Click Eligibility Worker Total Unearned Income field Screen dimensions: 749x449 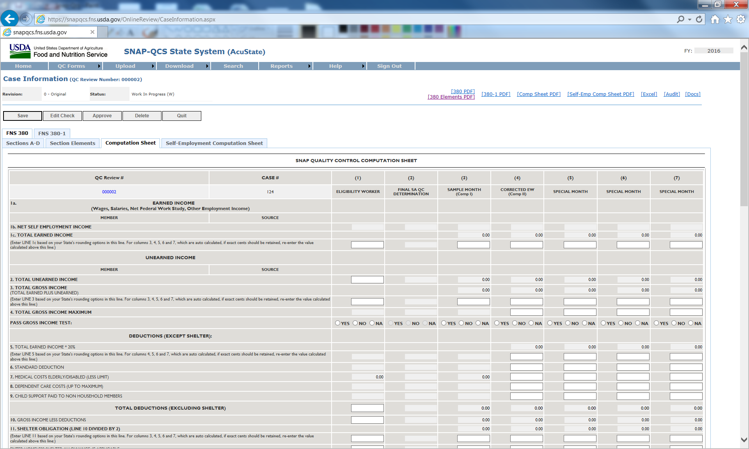(x=367, y=279)
